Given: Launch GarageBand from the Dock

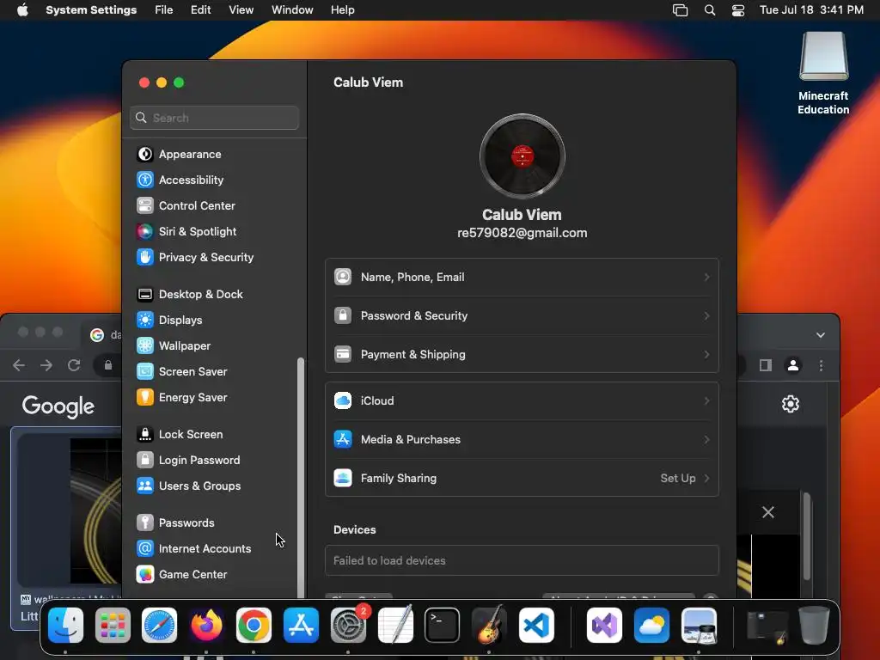Looking at the screenshot, I should (x=489, y=626).
